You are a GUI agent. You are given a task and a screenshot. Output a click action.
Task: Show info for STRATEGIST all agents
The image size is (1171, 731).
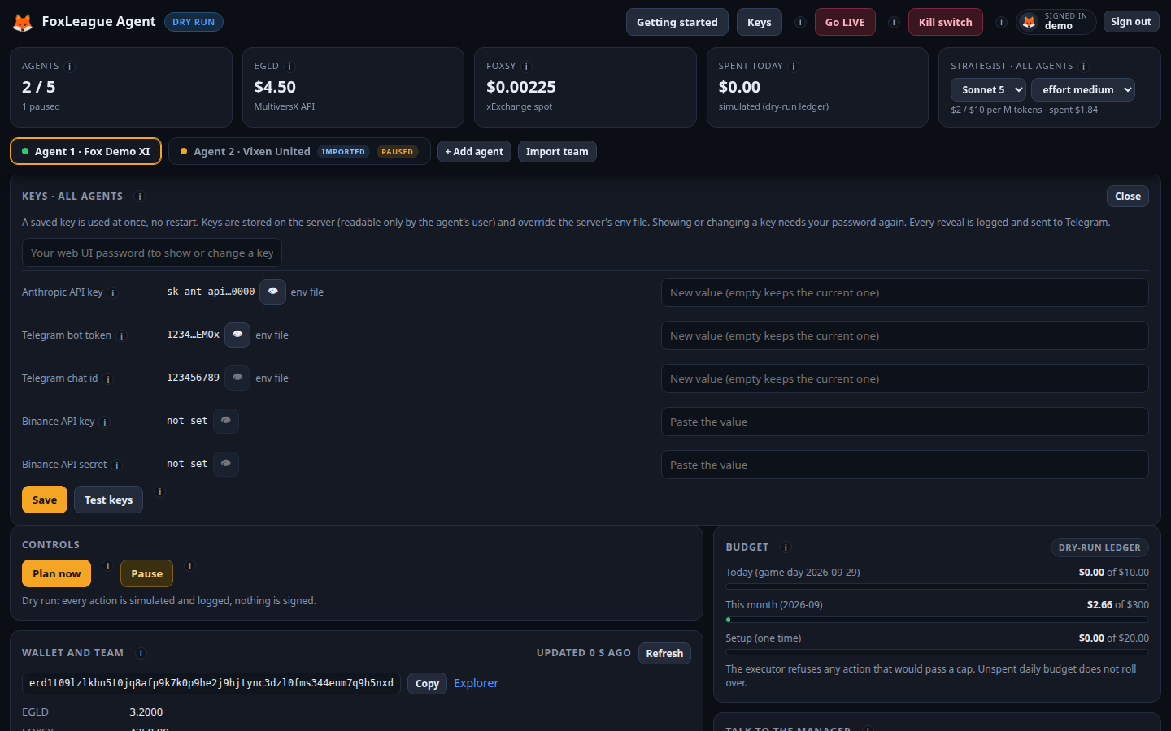click(x=1084, y=67)
